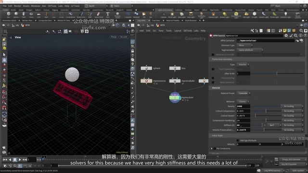Click the Persp viewport button
This screenshot has width=308, height=173.
point(114,37)
